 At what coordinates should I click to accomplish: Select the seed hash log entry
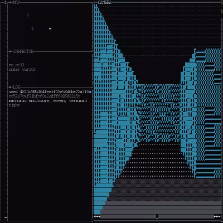[x=50, y=94]
